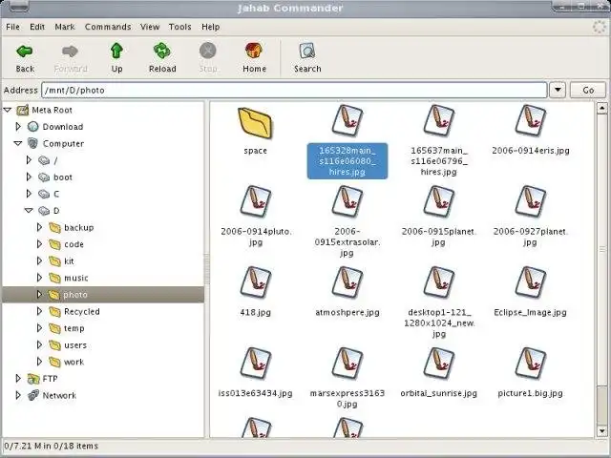
Task: Go to Home directory icon
Action: [x=254, y=51]
